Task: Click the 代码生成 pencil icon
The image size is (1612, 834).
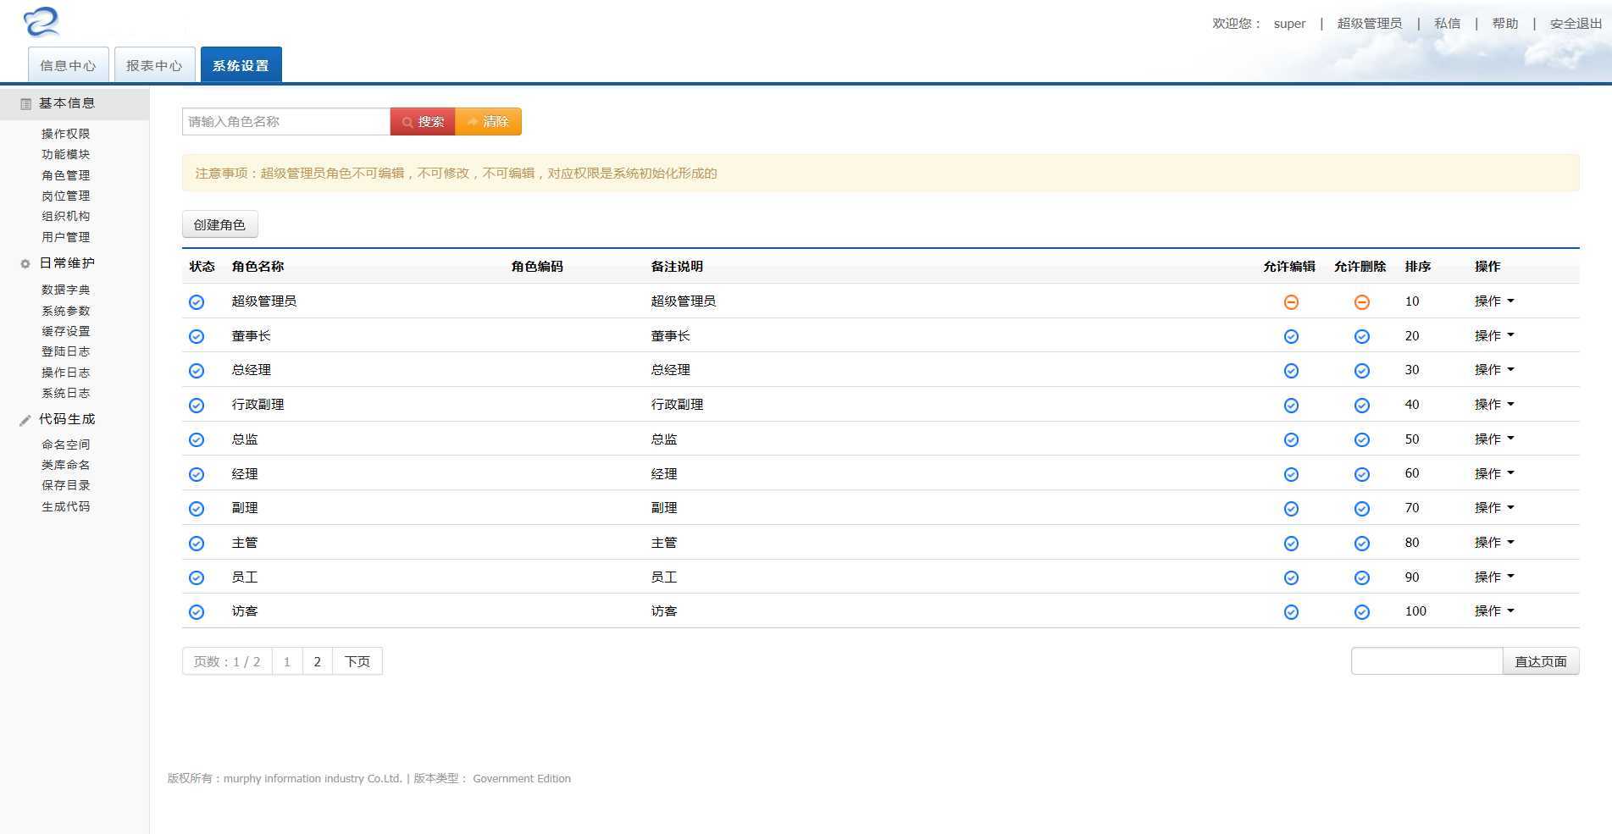Action: (25, 420)
